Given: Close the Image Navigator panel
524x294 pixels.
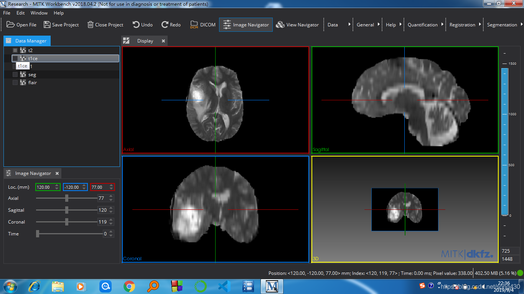Looking at the screenshot, I should pos(57,173).
